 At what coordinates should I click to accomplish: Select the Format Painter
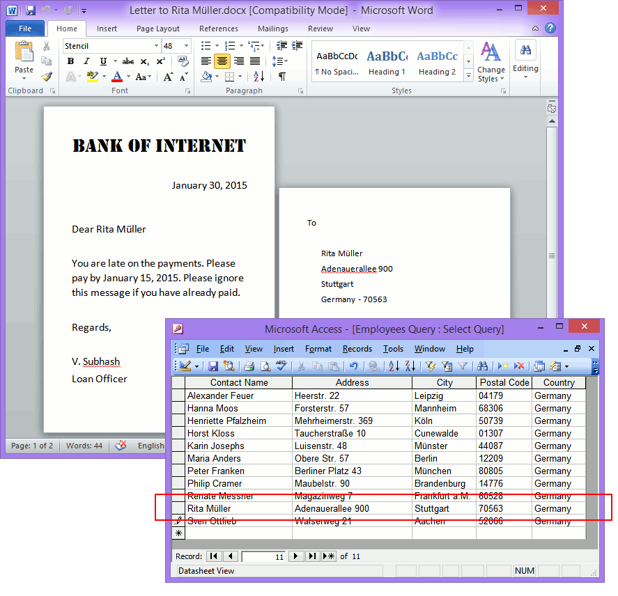(45, 77)
